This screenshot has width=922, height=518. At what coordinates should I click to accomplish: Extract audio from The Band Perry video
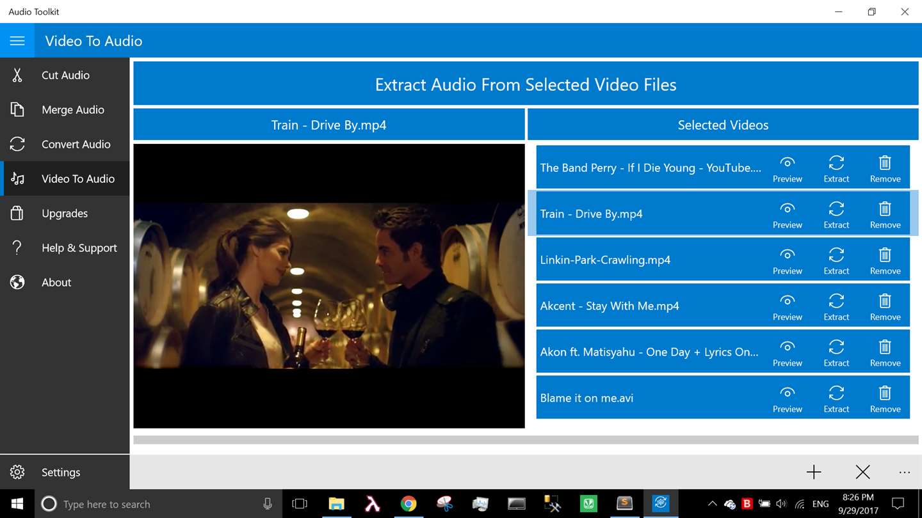(x=836, y=169)
